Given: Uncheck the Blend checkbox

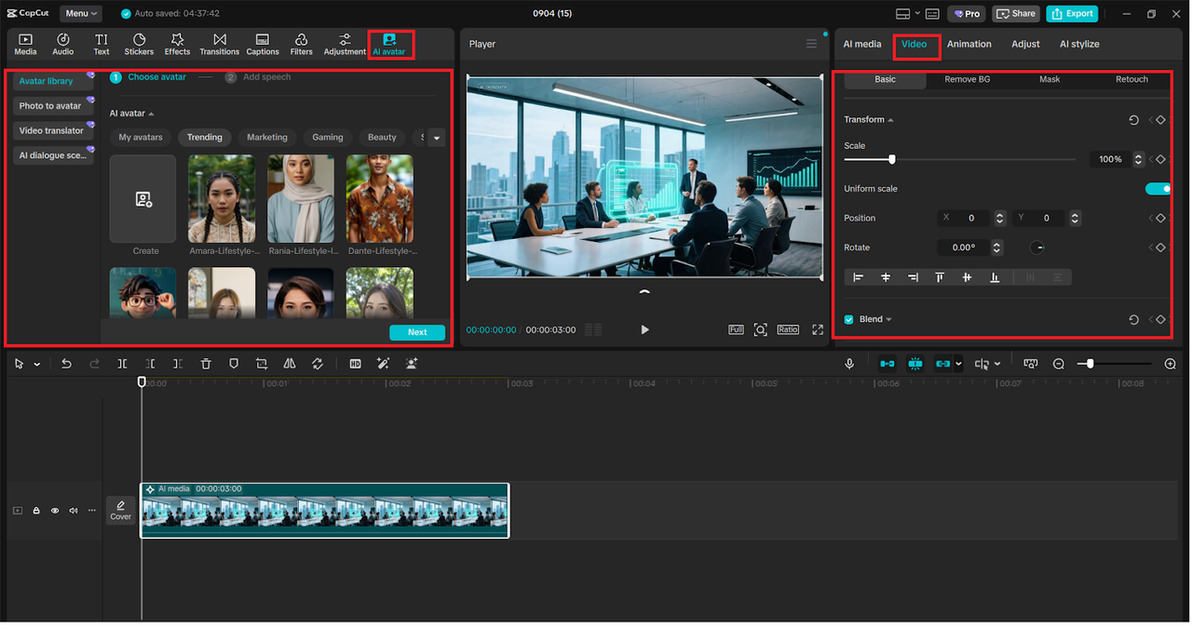Looking at the screenshot, I should click(849, 319).
